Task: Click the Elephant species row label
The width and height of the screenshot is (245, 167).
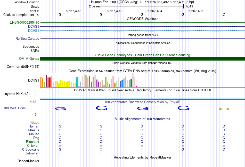Action: (x=32, y=142)
